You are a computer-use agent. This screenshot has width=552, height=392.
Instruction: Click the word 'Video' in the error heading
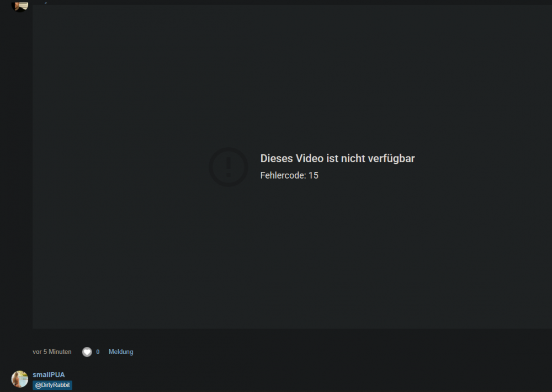pos(310,159)
